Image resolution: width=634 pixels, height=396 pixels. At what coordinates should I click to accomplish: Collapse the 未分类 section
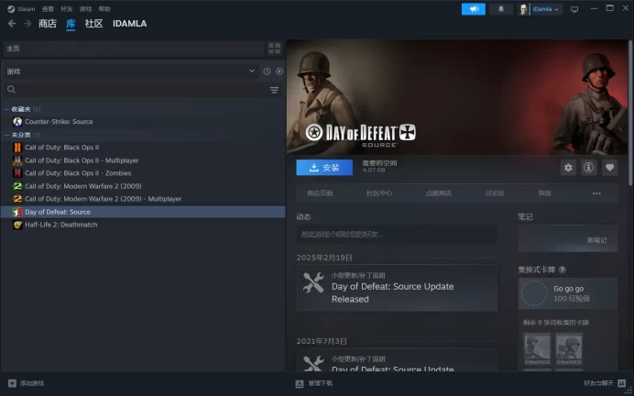(x=7, y=135)
